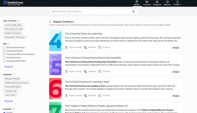Check the Managing Meetings skill
The width and height of the screenshot is (197, 113).
coord(4,51)
